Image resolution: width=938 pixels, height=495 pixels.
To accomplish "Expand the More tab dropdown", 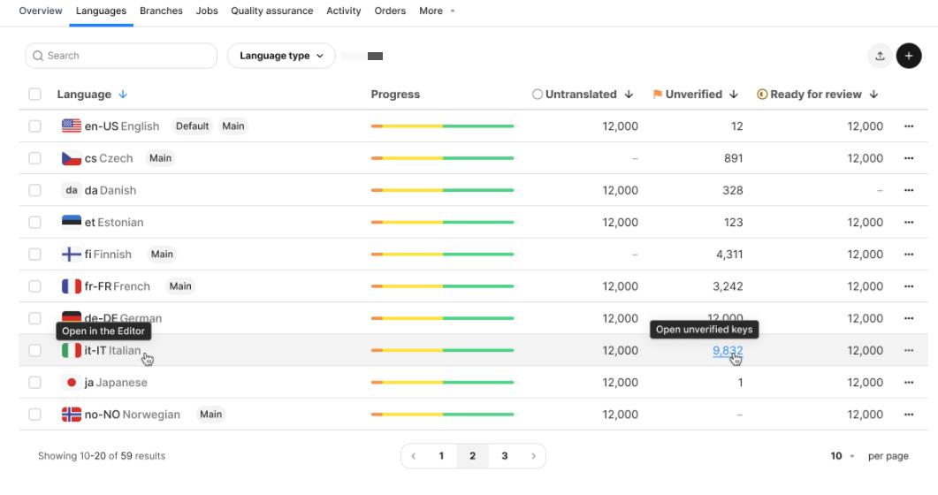I will coord(437,11).
